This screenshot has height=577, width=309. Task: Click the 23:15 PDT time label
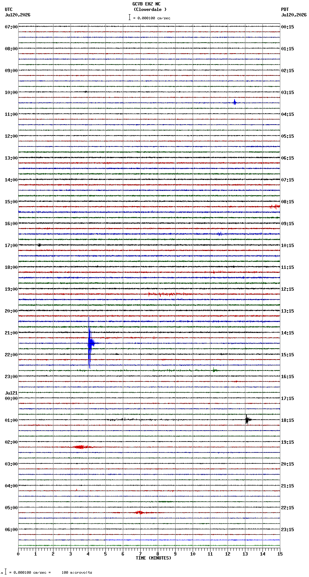288,530
